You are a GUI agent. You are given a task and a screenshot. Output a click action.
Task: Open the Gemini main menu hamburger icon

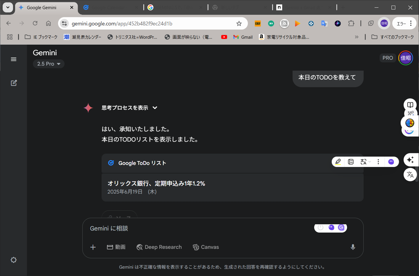coord(14,59)
